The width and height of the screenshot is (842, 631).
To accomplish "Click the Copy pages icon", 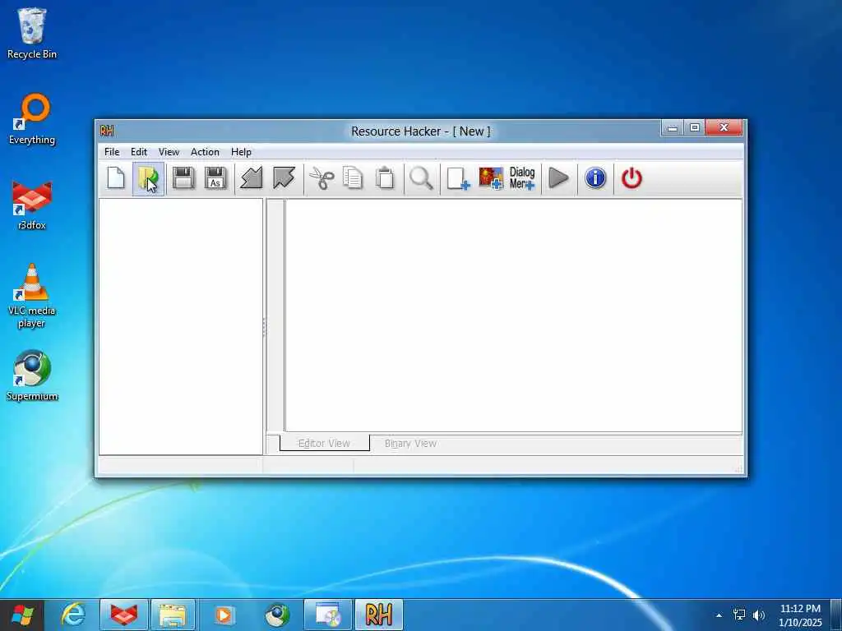I will 353,178.
